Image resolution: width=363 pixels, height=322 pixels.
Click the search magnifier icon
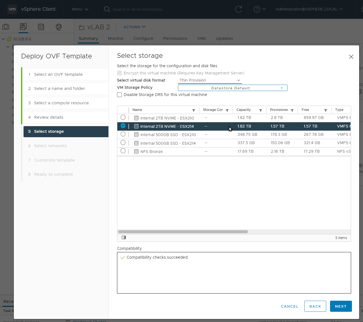107,9
